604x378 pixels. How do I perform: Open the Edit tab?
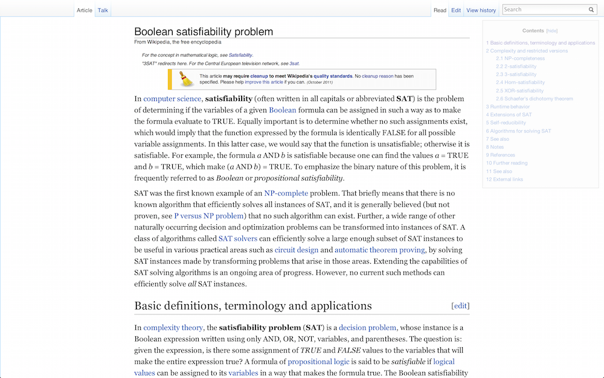pyautogui.click(x=456, y=10)
